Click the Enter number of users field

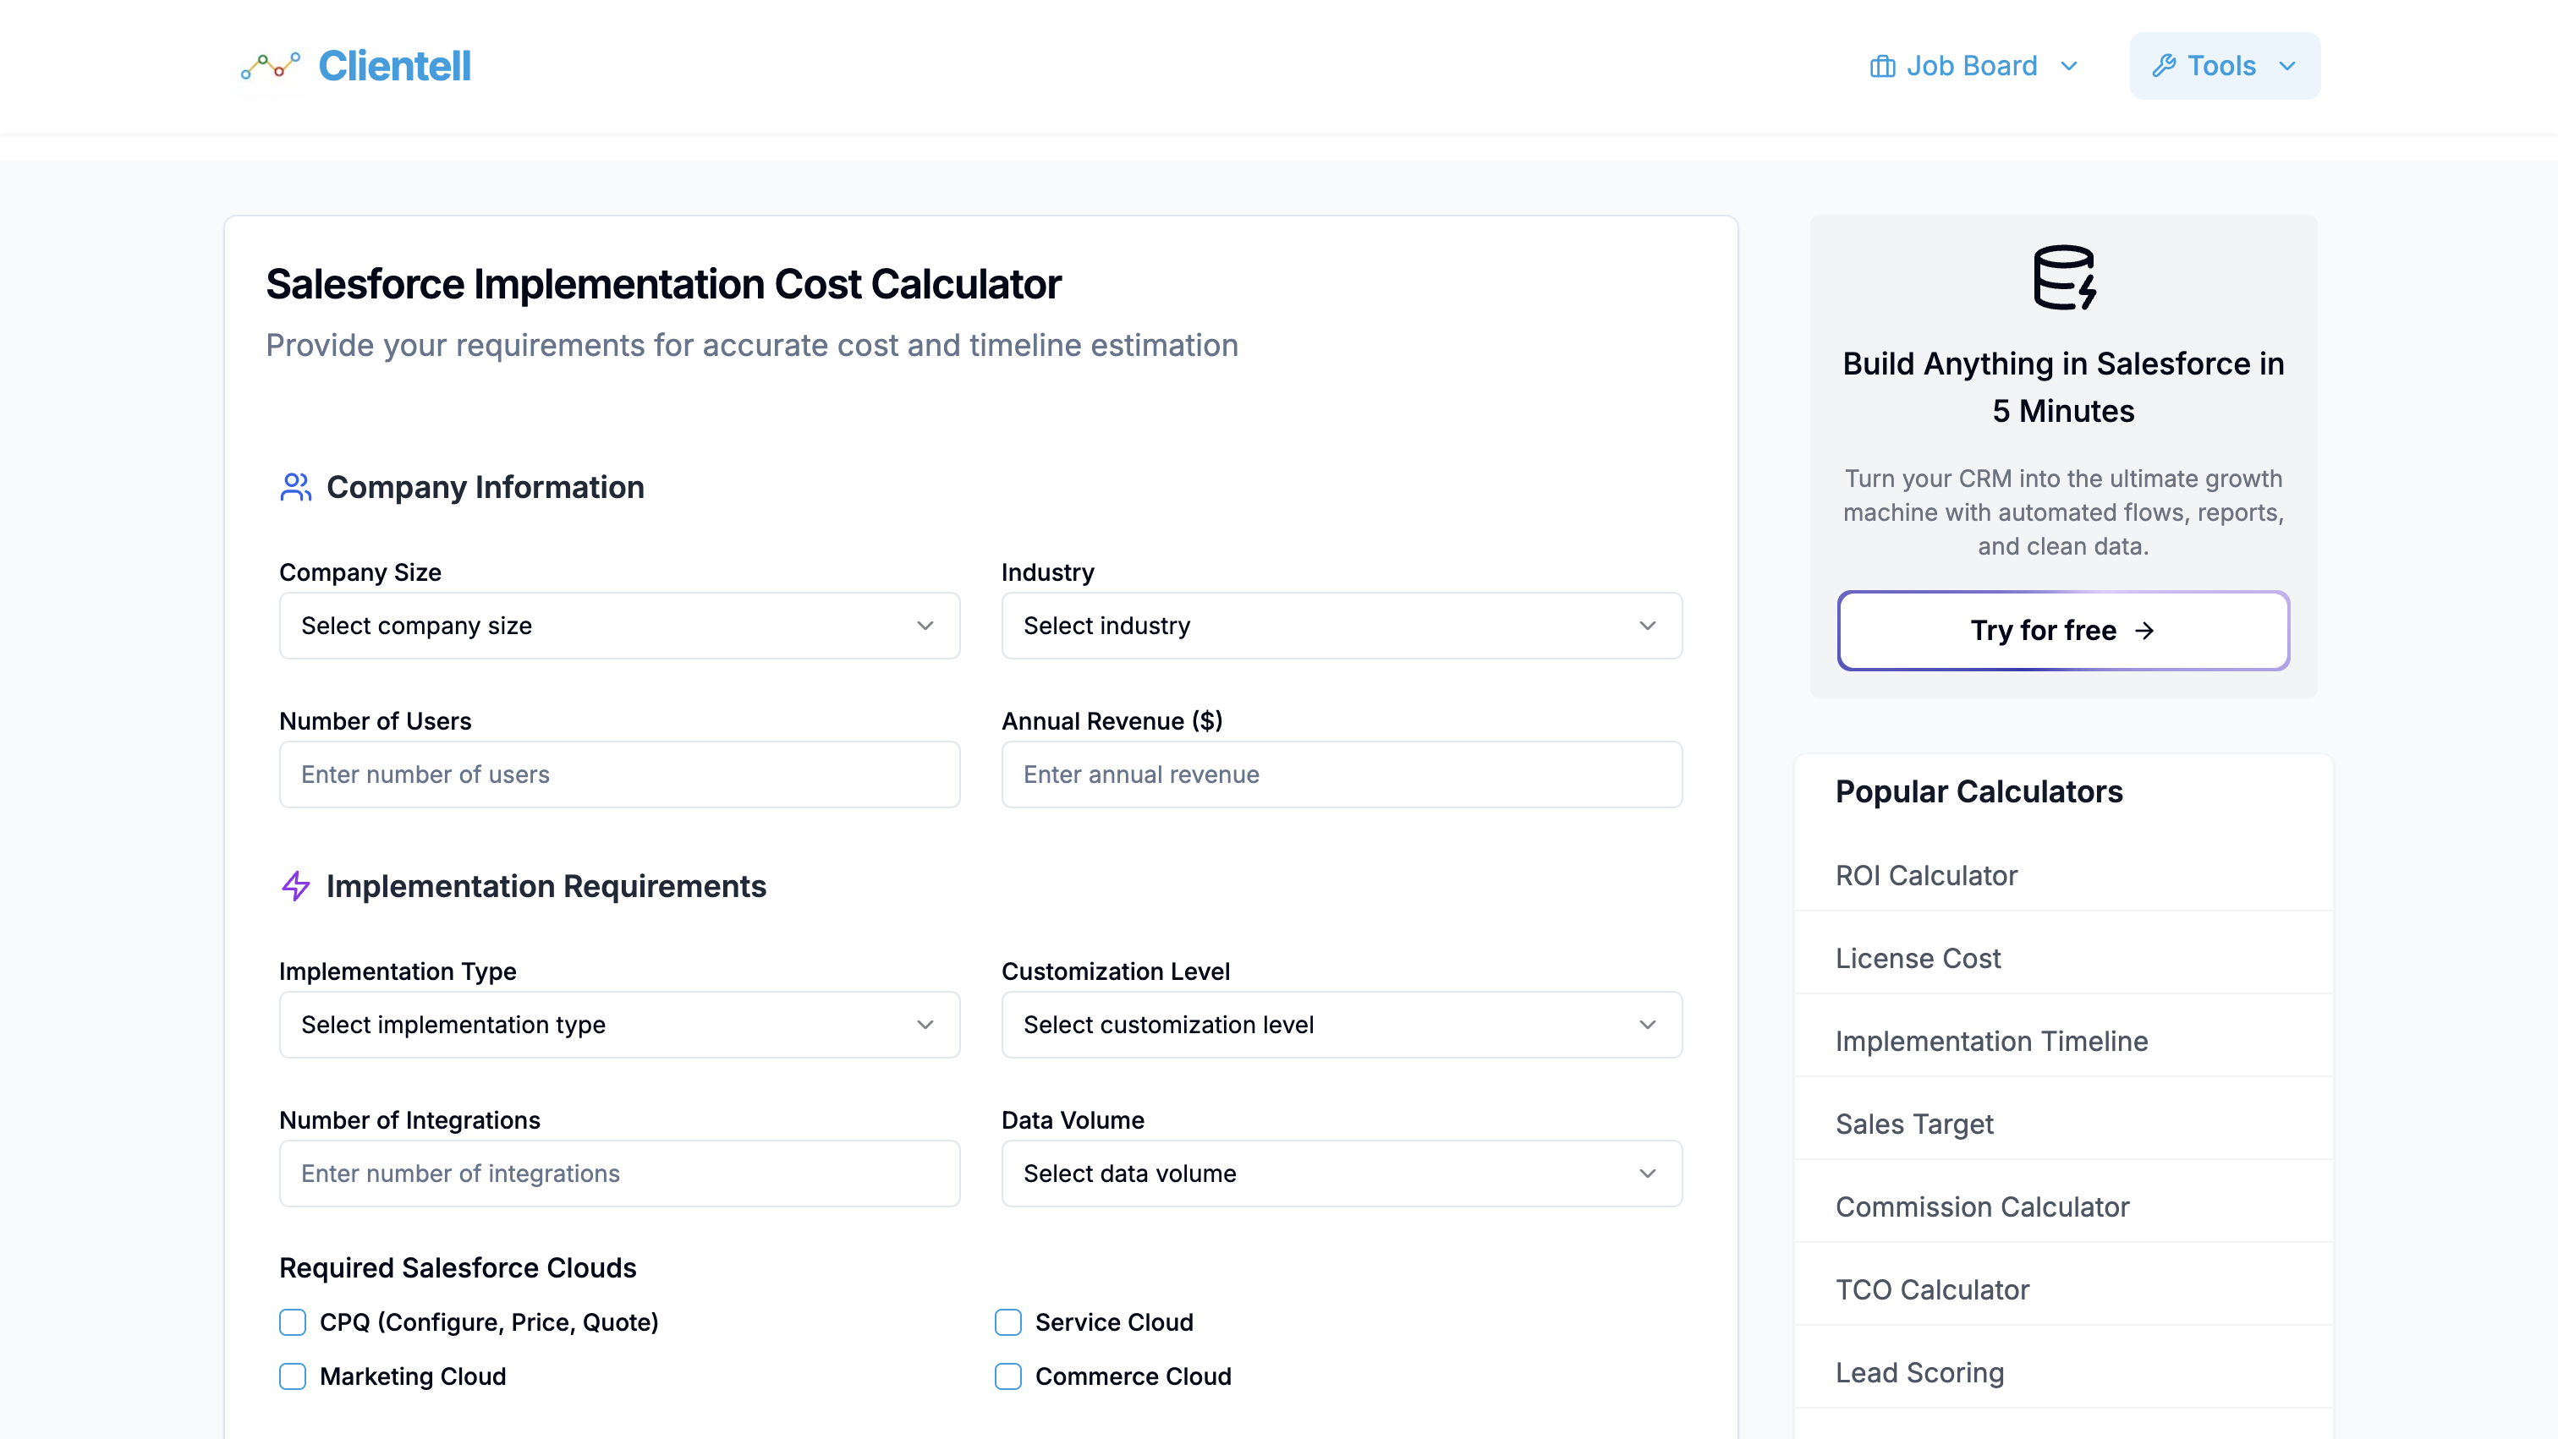(x=618, y=774)
